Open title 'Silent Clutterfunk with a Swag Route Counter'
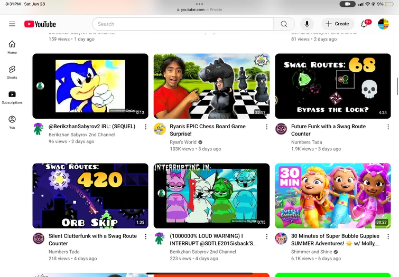Image resolution: width=399 pixels, height=277 pixels. click(x=92, y=240)
